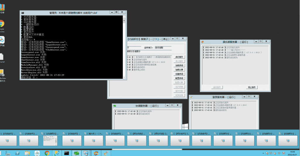Click the 配置房间 button
Image resolution: width=300 pixels, height=156 pixels.
pos(179,78)
